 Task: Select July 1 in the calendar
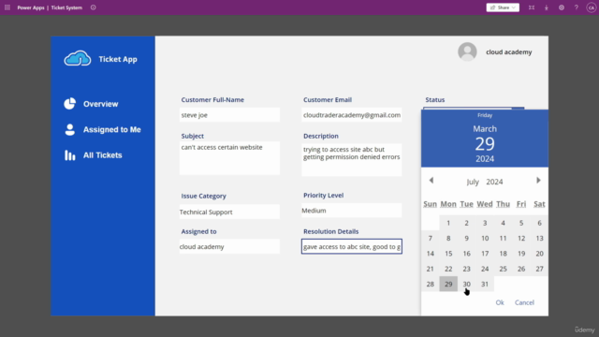coord(448,223)
